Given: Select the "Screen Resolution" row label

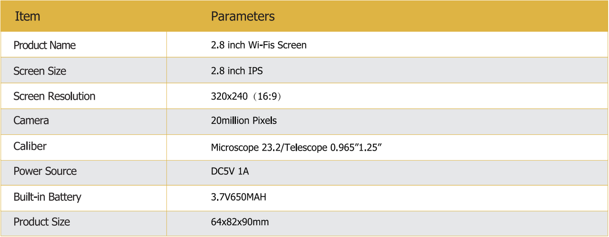Looking at the screenshot, I should click(54, 96).
